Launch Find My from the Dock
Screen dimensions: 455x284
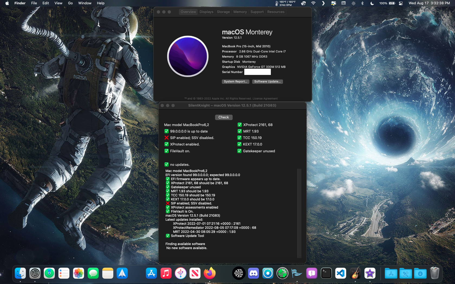[49, 273]
